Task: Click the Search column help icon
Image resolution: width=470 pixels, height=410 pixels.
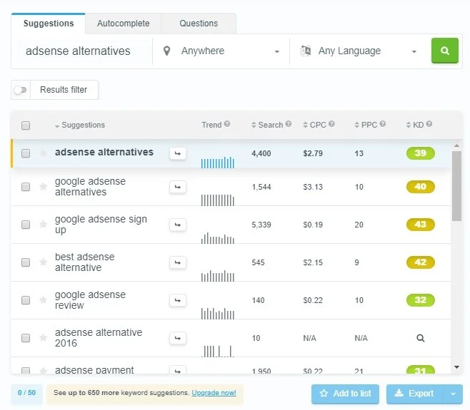Action: pos(289,123)
